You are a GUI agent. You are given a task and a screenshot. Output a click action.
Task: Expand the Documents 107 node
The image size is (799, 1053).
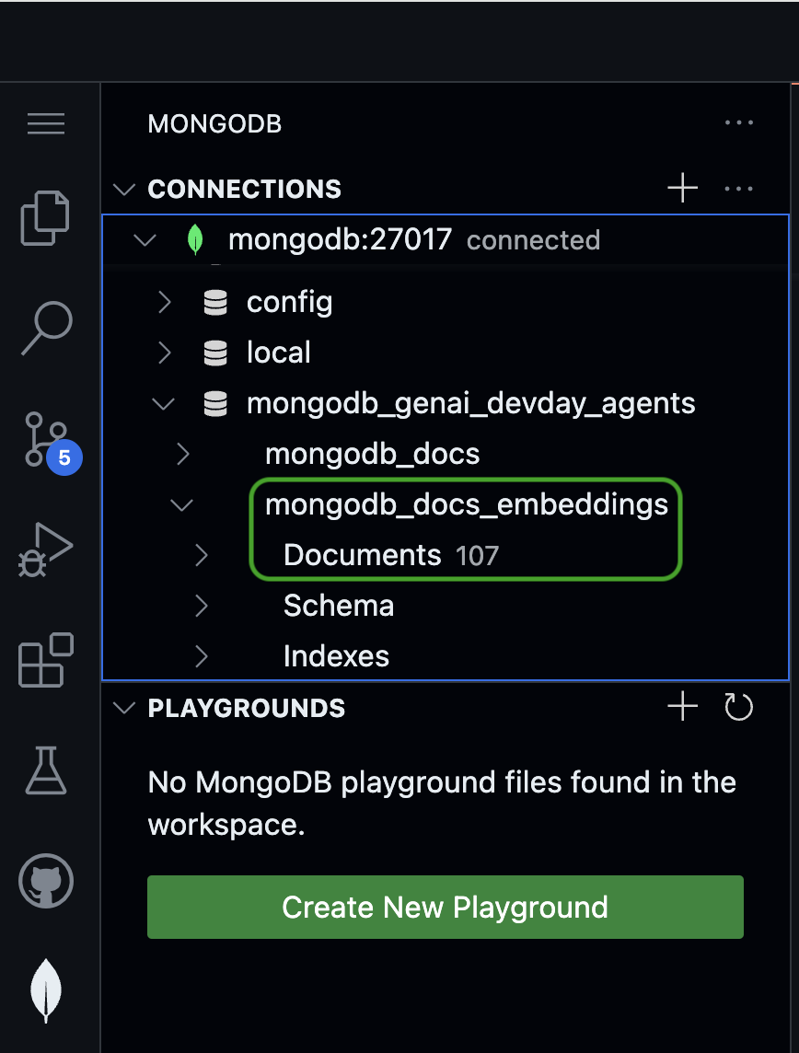coord(201,555)
